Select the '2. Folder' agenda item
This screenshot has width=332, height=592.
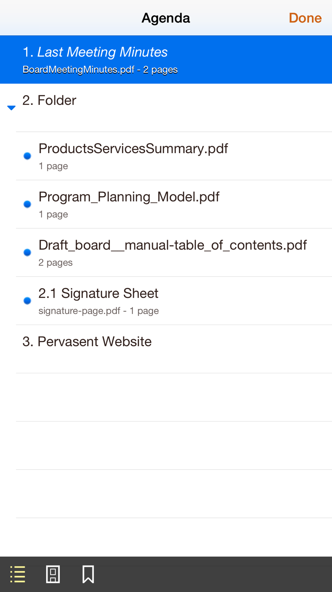(50, 101)
